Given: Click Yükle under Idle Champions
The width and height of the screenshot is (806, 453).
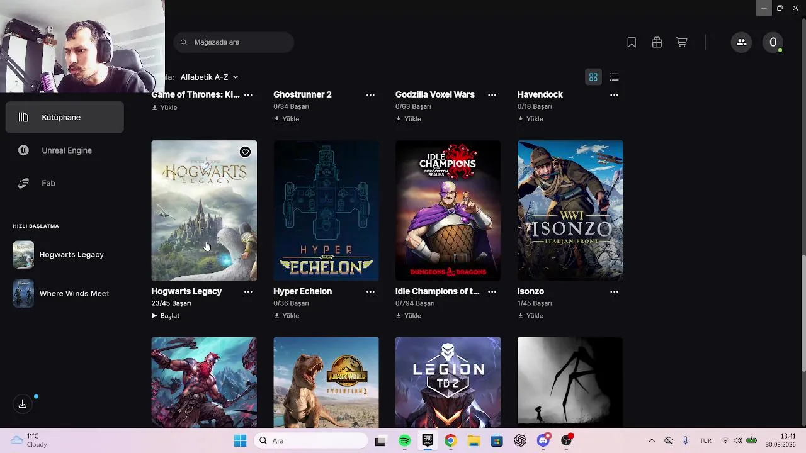Looking at the screenshot, I should tap(409, 316).
